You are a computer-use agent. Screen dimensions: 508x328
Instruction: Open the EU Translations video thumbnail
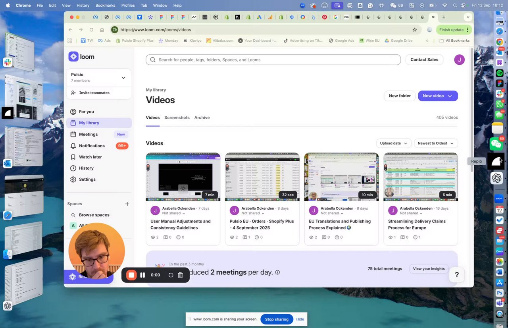click(341, 177)
